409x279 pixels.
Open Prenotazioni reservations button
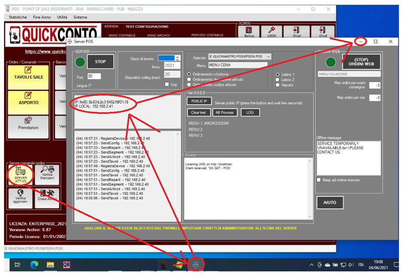point(29,127)
